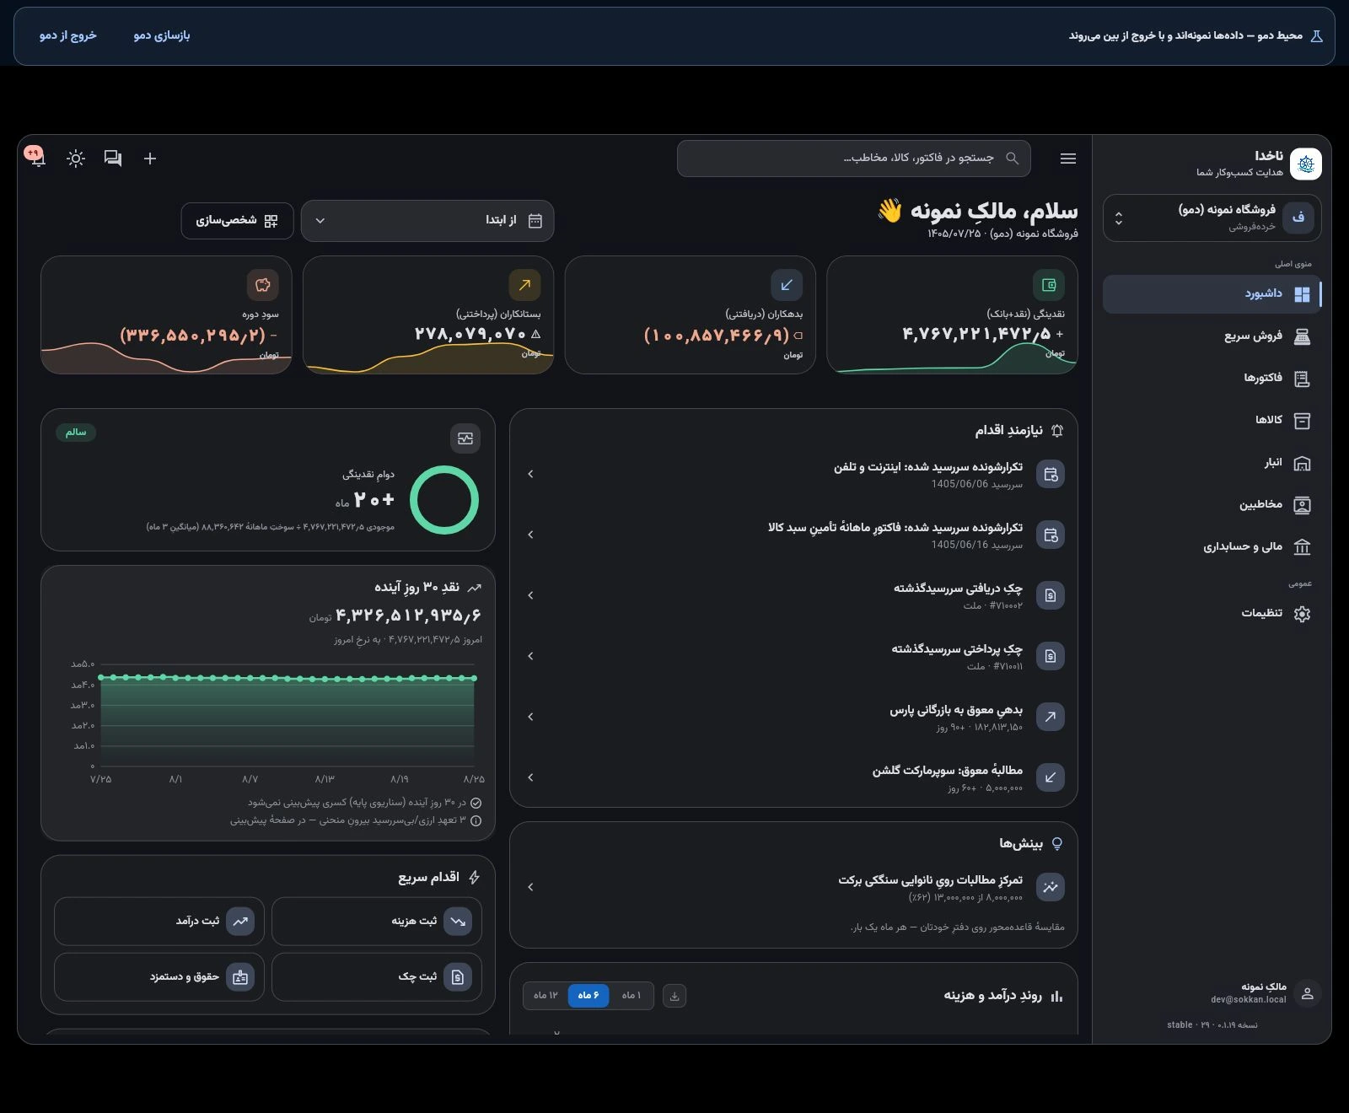Expand the فروشگاه نمونه store switcher

point(1212,218)
